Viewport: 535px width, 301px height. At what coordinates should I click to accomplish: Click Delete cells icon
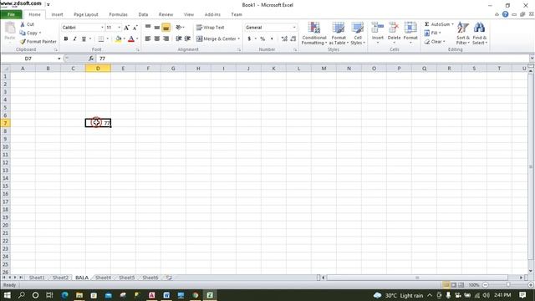point(394,28)
